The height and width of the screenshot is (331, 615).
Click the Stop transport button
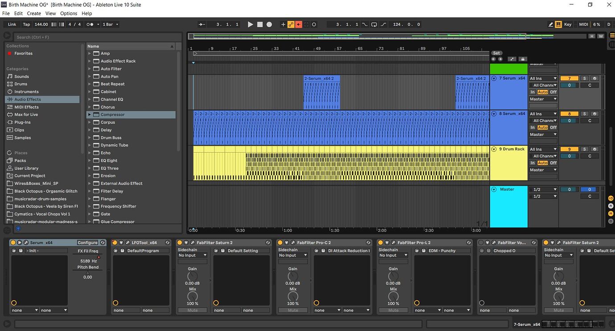260,24
